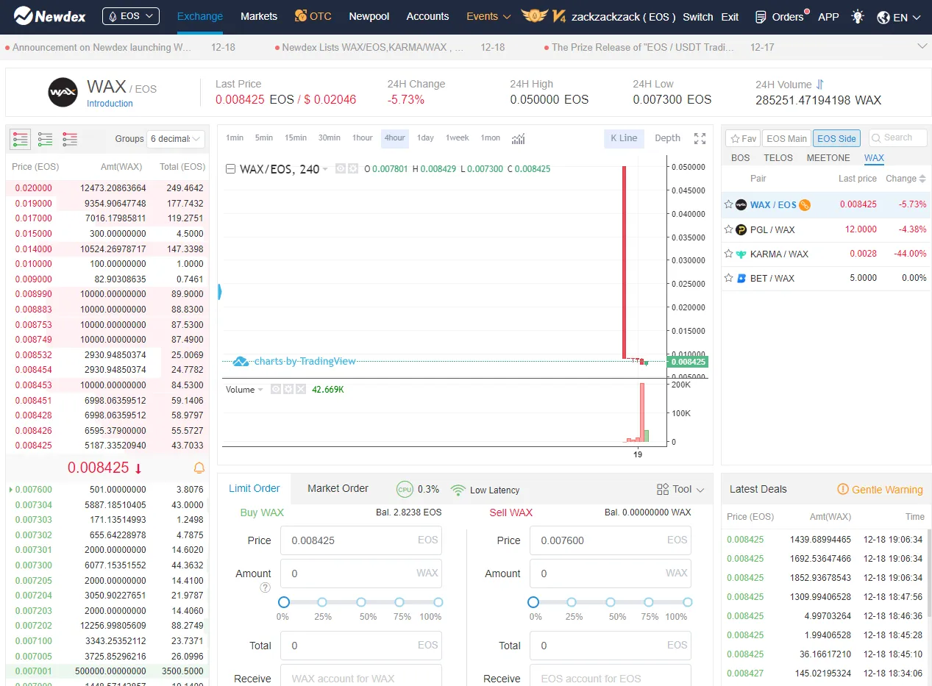Viewport: 932px width, 686px height.
Task: Open the WAX Introduction link
Action: (x=110, y=104)
